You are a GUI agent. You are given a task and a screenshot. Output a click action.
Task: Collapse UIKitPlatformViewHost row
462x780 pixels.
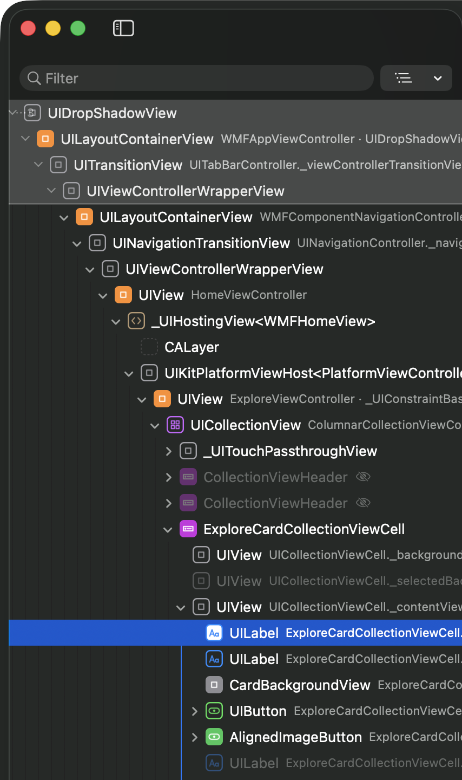pyautogui.click(x=129, y=373)
